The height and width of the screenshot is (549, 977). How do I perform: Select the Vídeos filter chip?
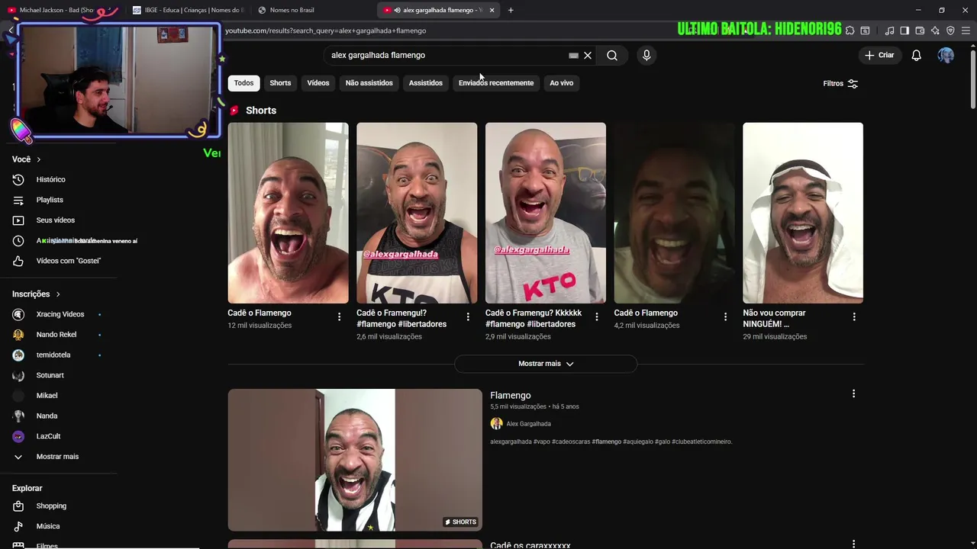tap(318, 83)
